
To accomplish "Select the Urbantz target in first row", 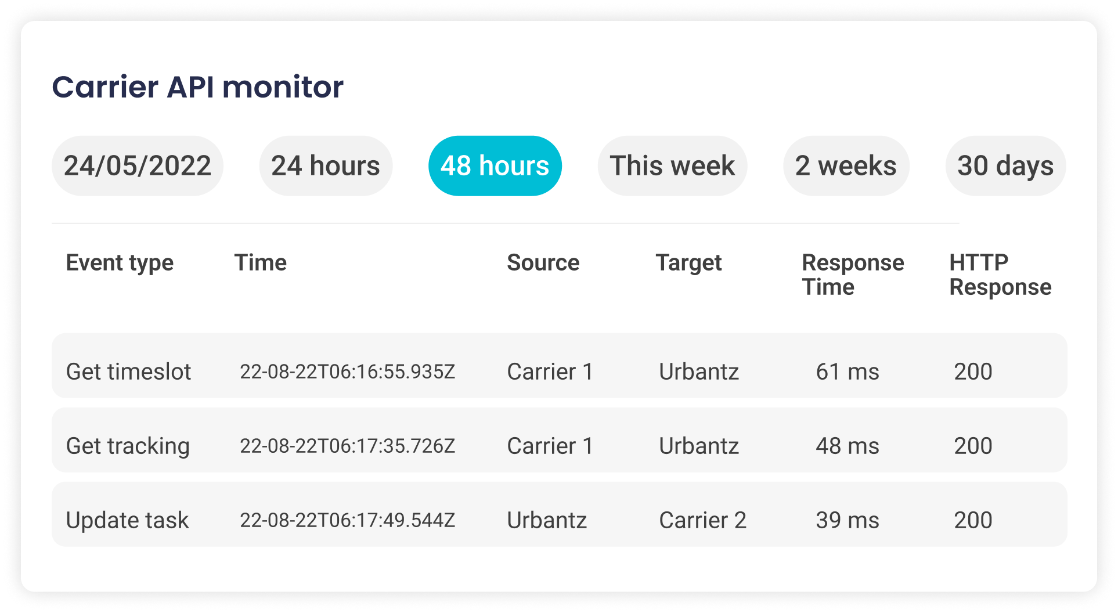I will [699, 371].
